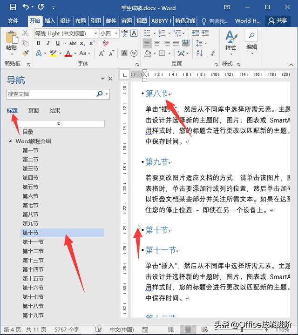Click the Redo repeat icon

[x=41, y=7]
